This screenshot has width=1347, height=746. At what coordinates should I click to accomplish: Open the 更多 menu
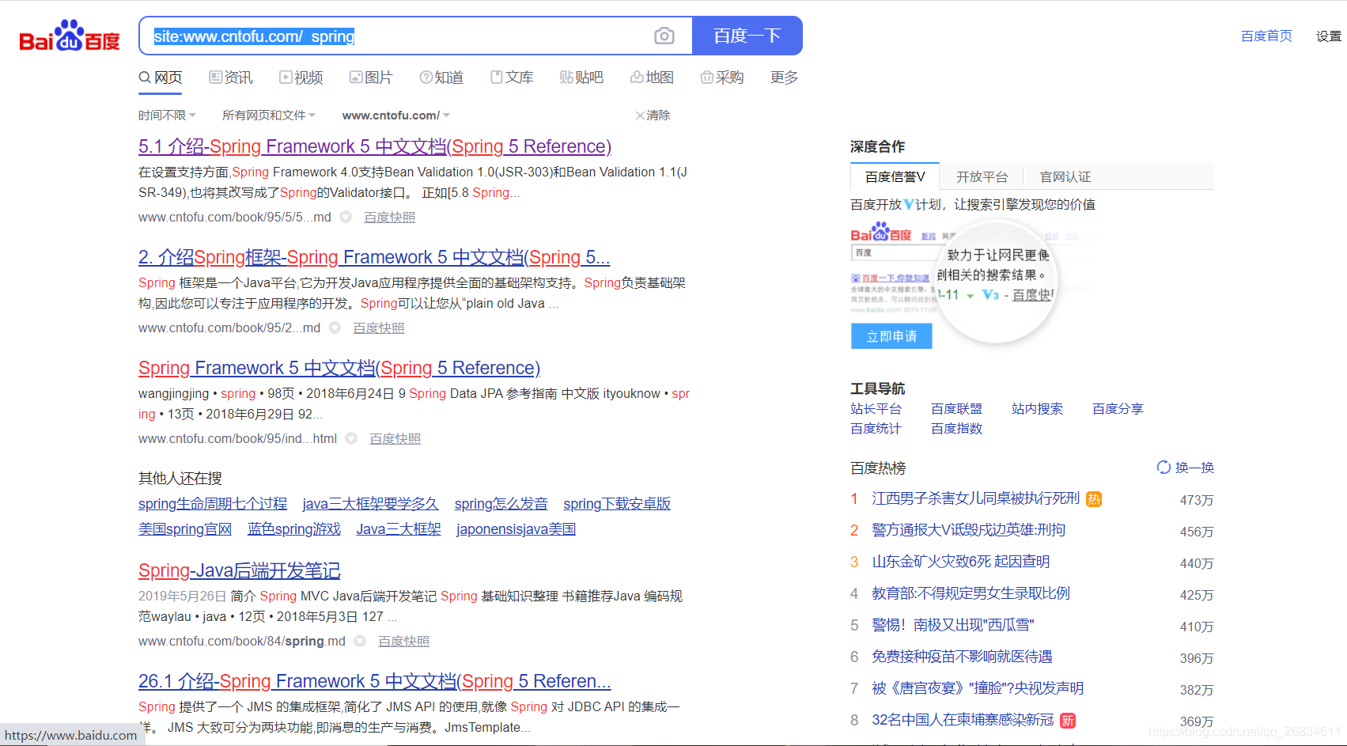click(x=784, y=78)
